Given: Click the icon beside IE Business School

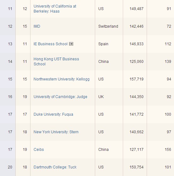Looking at the screenshot, I should coord(71,44).
